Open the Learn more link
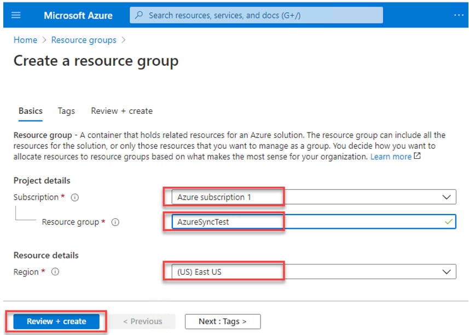Image resolution: width=469 pixels, height=335 pixels. [x=391, y=157]
